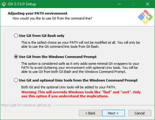Click the disabled maximize window icon
The width and height of the screenshot is (155, 120).
point(133,4)
